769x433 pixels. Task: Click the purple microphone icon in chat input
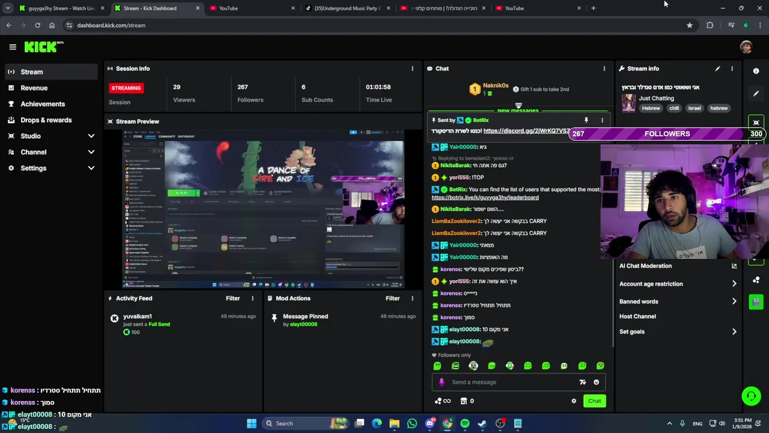click(x=442, y=382)
